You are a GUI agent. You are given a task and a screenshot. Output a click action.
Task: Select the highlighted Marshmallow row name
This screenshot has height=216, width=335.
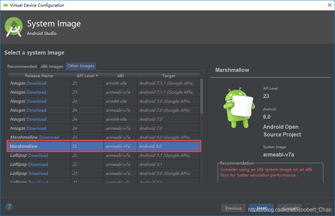click(24, 146)
